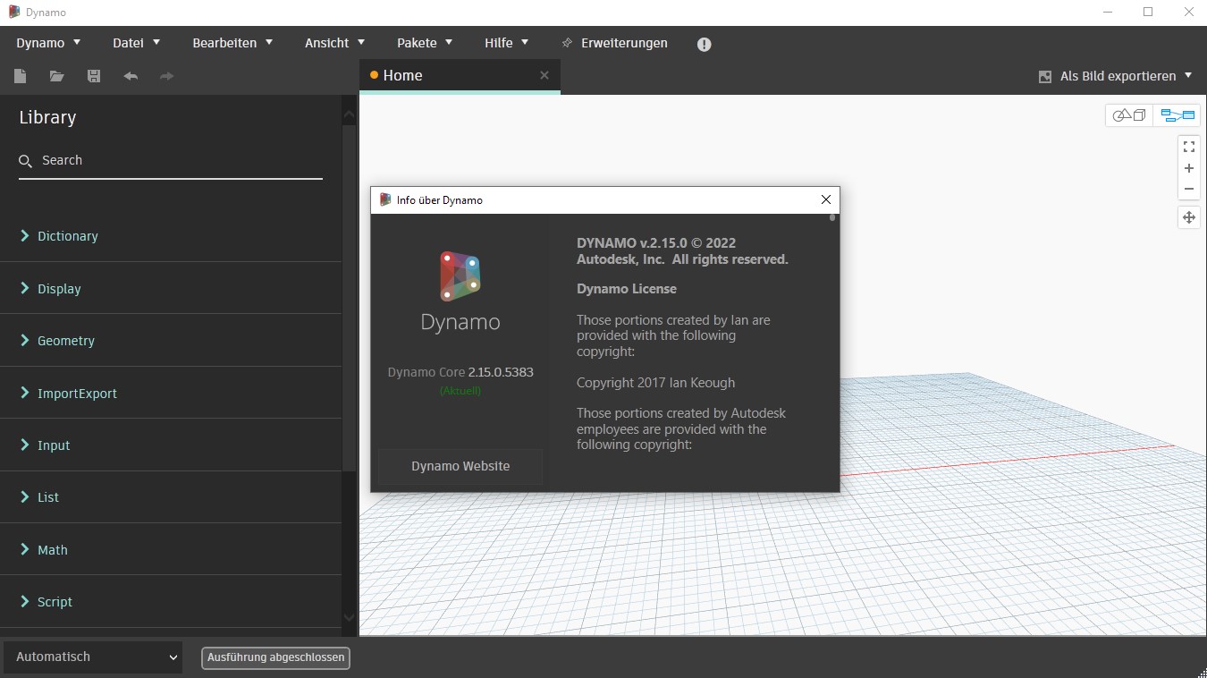
Task: Click the Undo arrow icon
Action: pyautogui.click(x=130, y=76)
